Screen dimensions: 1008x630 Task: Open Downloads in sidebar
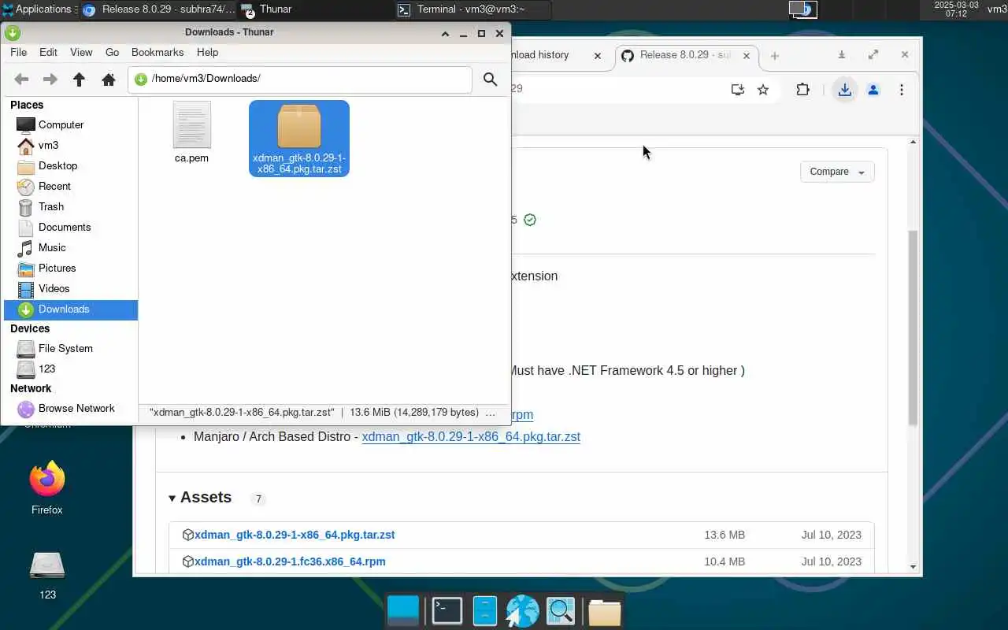71,309
